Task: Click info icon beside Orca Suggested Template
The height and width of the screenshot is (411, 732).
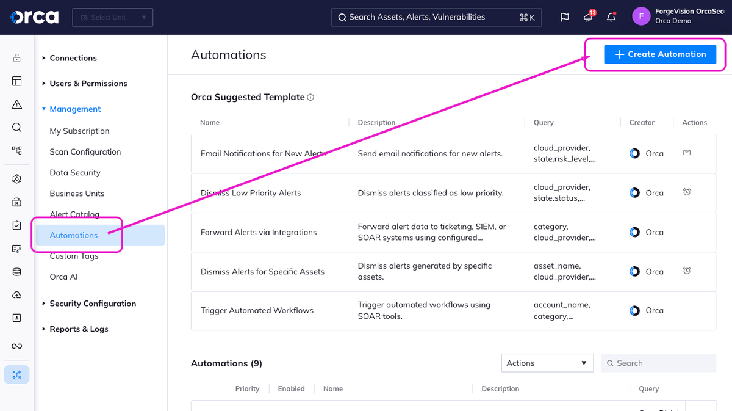Action: coord(310,97)
